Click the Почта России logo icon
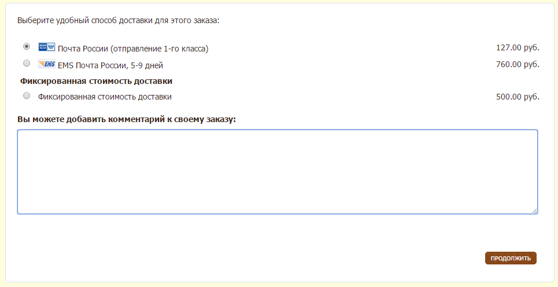 pos(46,47)
